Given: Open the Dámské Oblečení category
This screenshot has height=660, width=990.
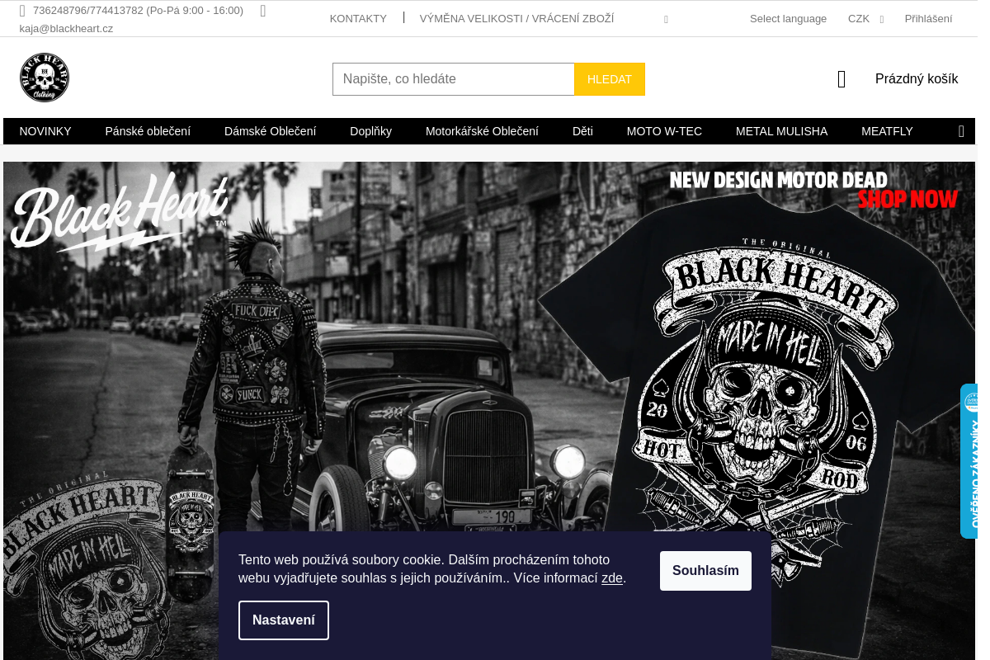Looking at the screenshot, I should coord(271,131).
